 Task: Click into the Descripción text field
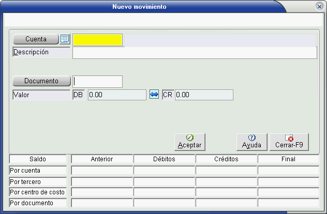pyautogui.click(x=194, y=53)
